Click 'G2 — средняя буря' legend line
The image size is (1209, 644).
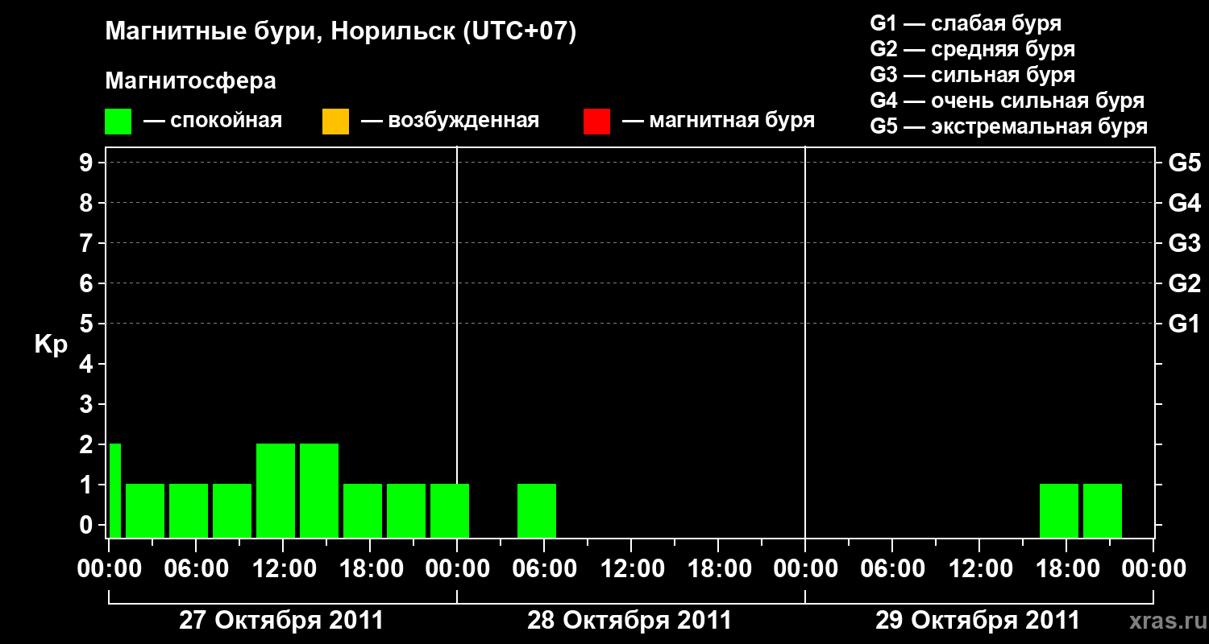pyautogui.click(x=972, y=49)
